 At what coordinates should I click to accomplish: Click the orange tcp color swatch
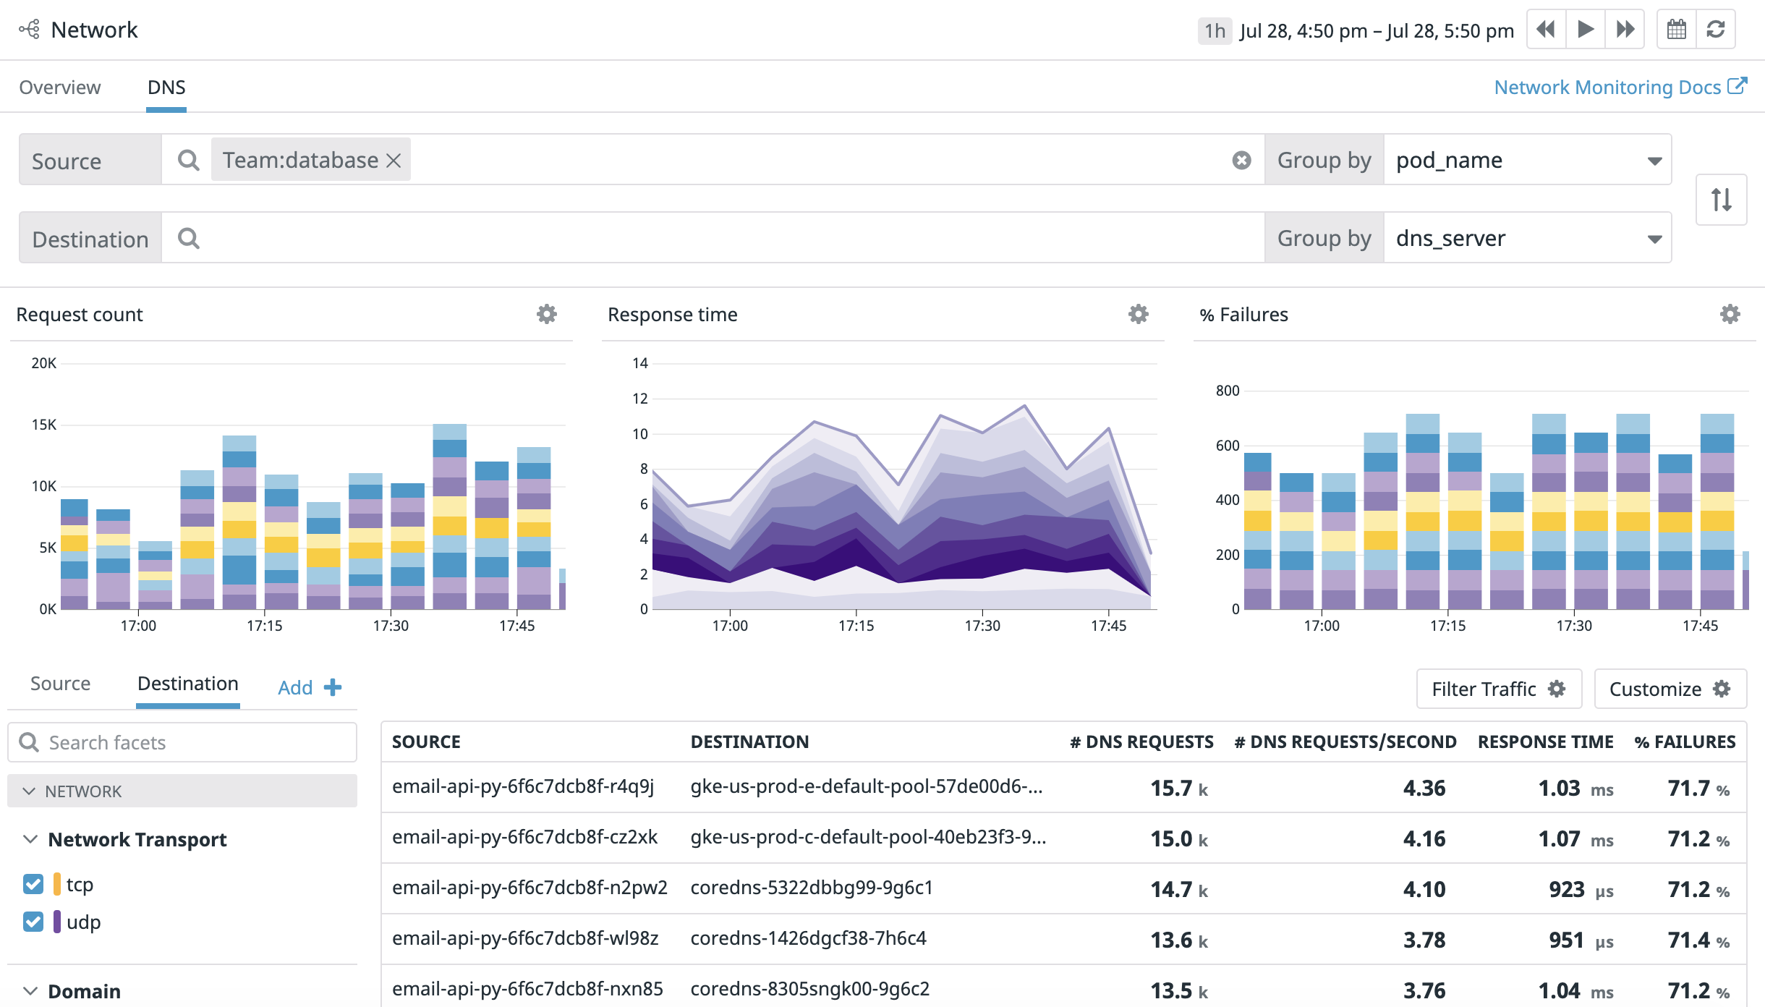click(x=57, y=884)
